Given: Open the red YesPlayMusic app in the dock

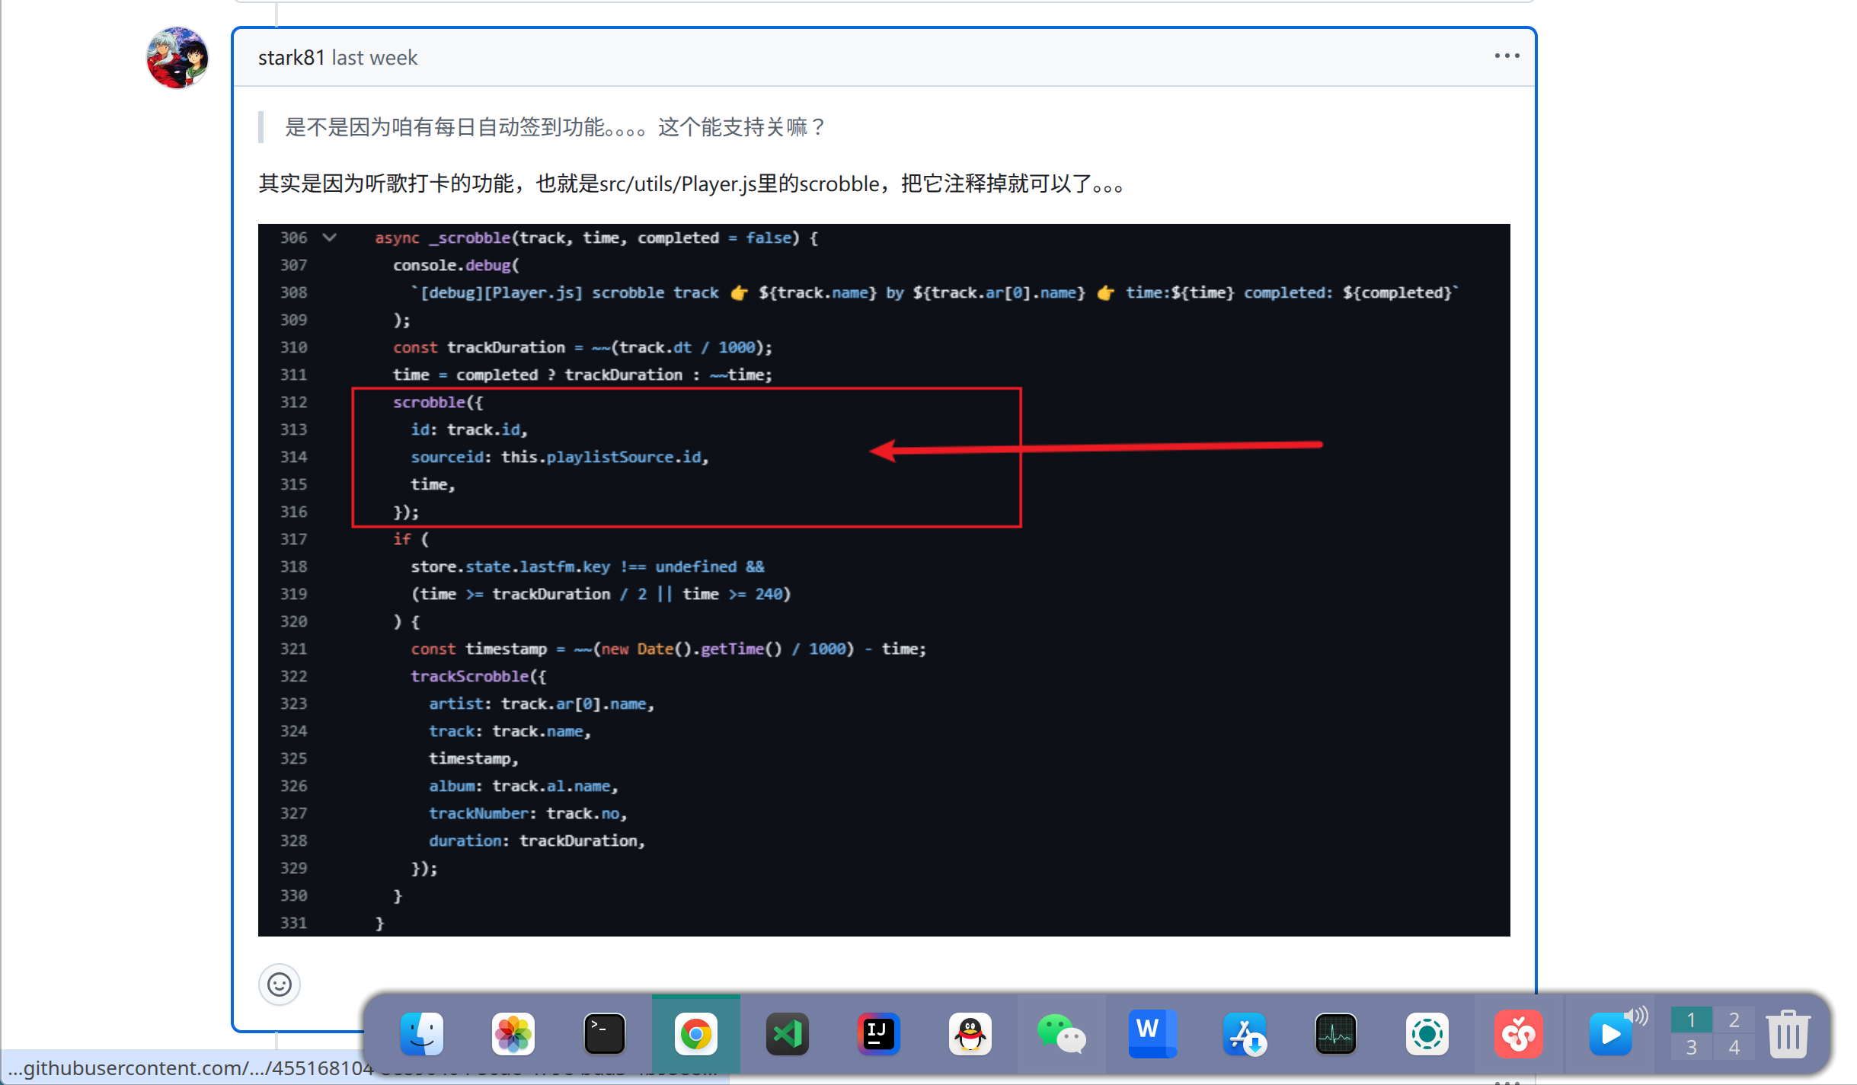Looking at the screenshot, I should [x=1518, y=1034].
